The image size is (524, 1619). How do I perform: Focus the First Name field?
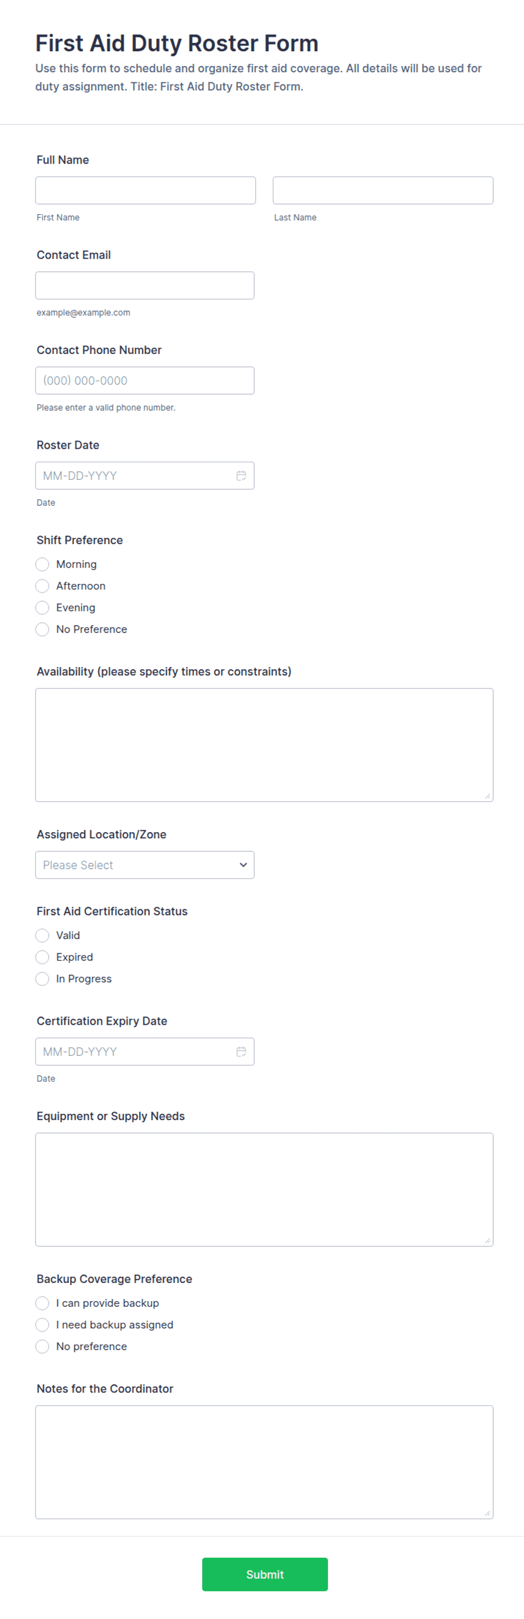pyautogui.click(x=146, y=191)
